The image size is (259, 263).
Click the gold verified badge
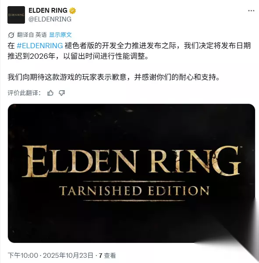pyautogui.click(x=72, y=11)
